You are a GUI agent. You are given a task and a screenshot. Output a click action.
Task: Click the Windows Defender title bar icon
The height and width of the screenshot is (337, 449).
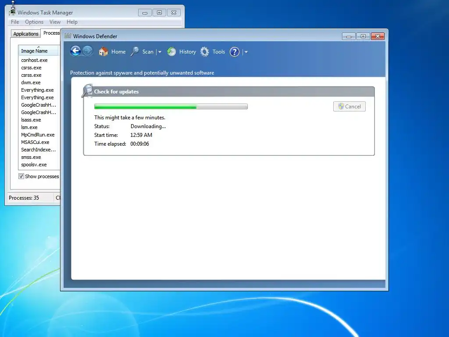coord(68,36)
